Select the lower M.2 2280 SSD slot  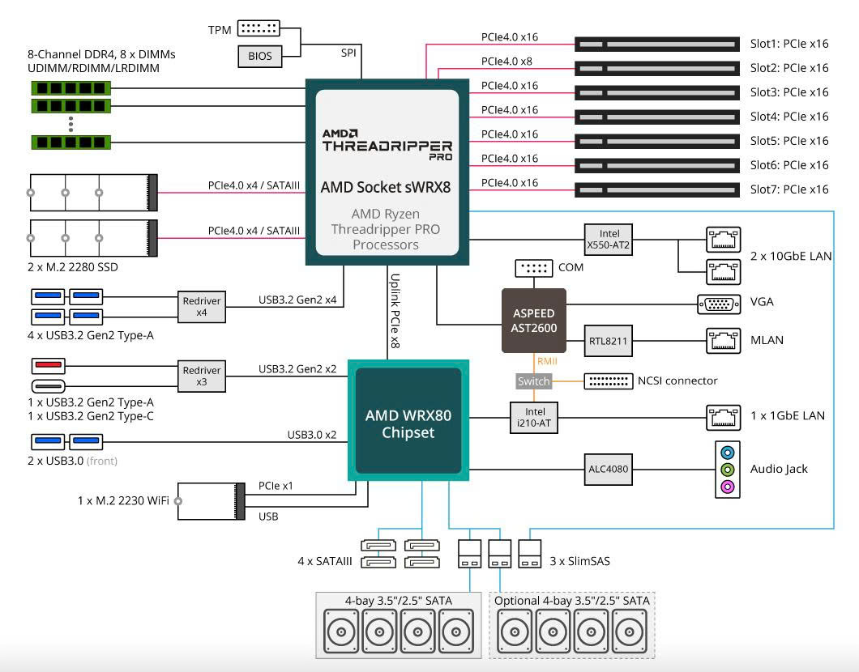click(x=94, y=238)
